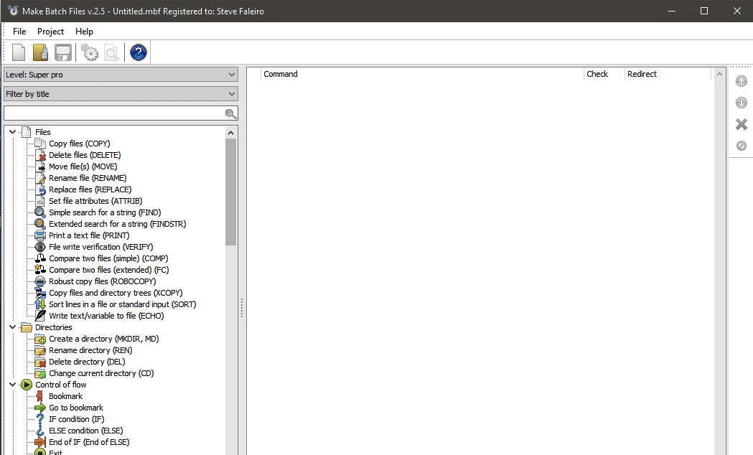
Task: Click the Delete files (DELETE) icon
Action: click(x=40, y=155)
